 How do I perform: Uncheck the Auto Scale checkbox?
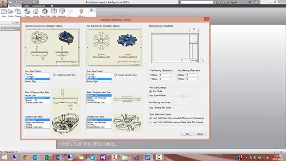(x=151, y=91)
